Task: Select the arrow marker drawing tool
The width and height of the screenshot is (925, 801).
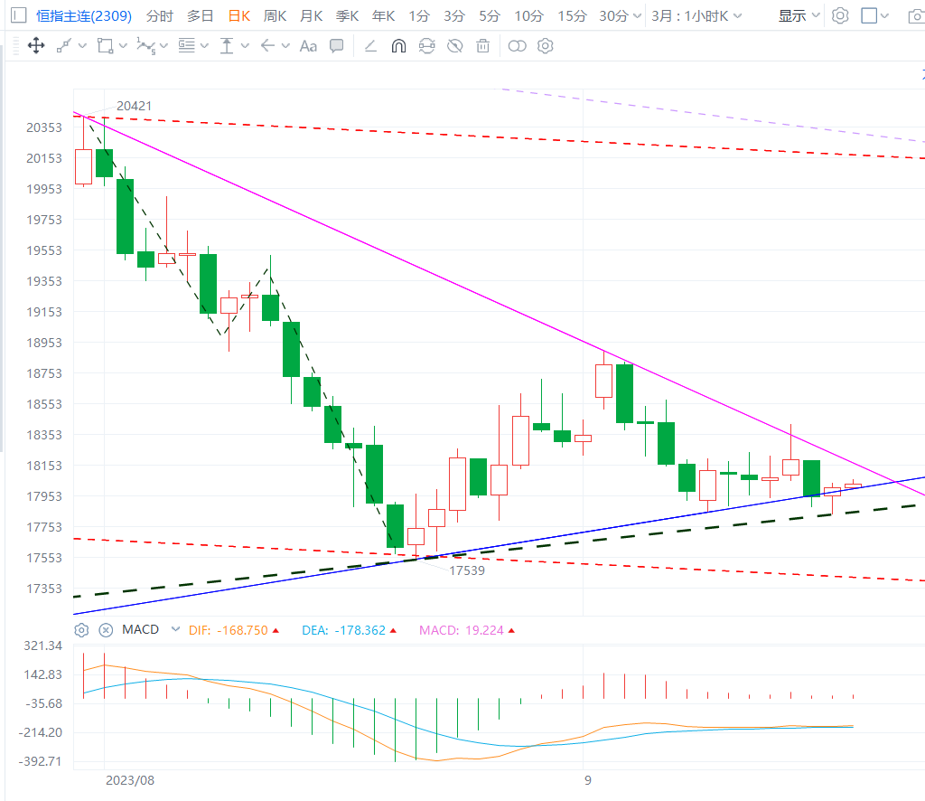Action: (267, 45)
